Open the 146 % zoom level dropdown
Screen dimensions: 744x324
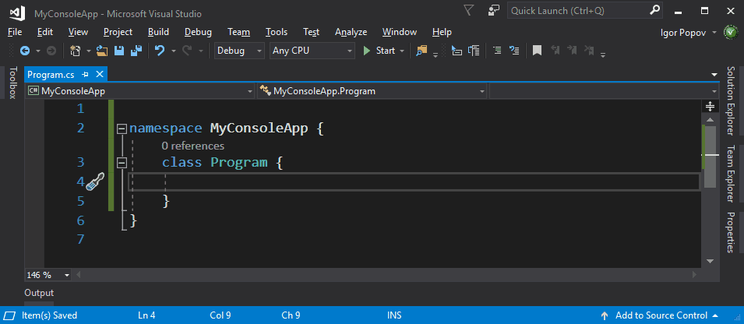(x=66, y=275)
